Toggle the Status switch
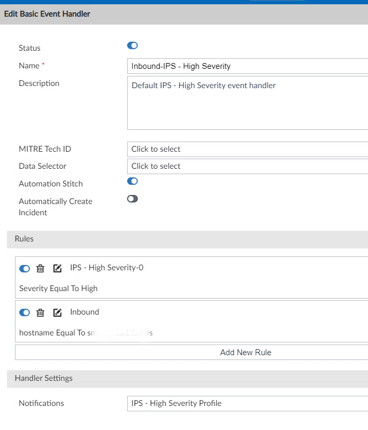This screenshot has height=430, width=368. [132, 45]
